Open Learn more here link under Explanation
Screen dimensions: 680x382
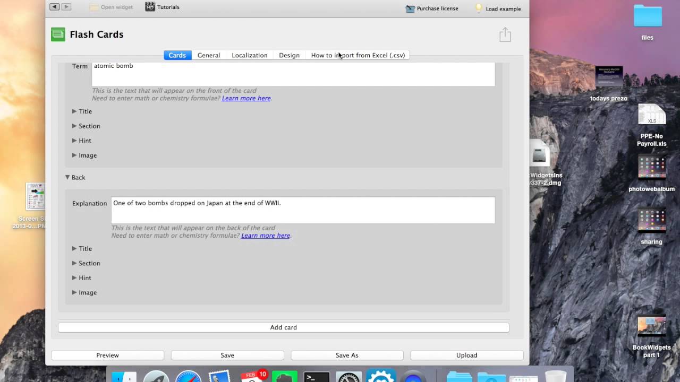pyautogui.click(x=266, y=236)
